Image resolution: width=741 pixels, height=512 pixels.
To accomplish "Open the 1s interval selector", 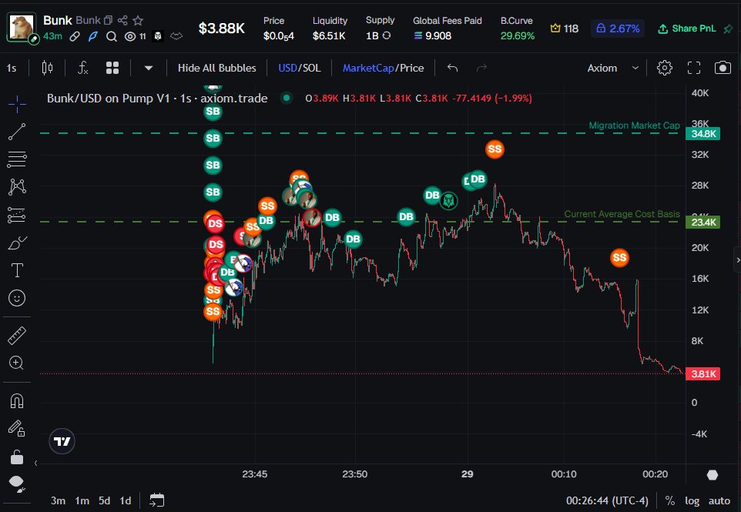I will click(x=12, y=68).
